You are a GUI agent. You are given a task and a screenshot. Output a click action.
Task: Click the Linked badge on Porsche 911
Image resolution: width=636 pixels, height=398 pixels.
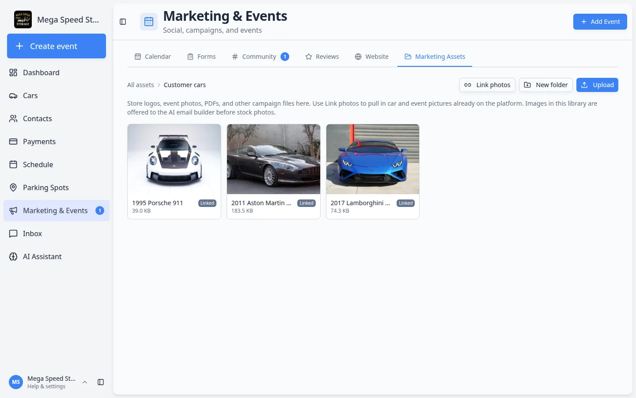(x=207, y=203)
